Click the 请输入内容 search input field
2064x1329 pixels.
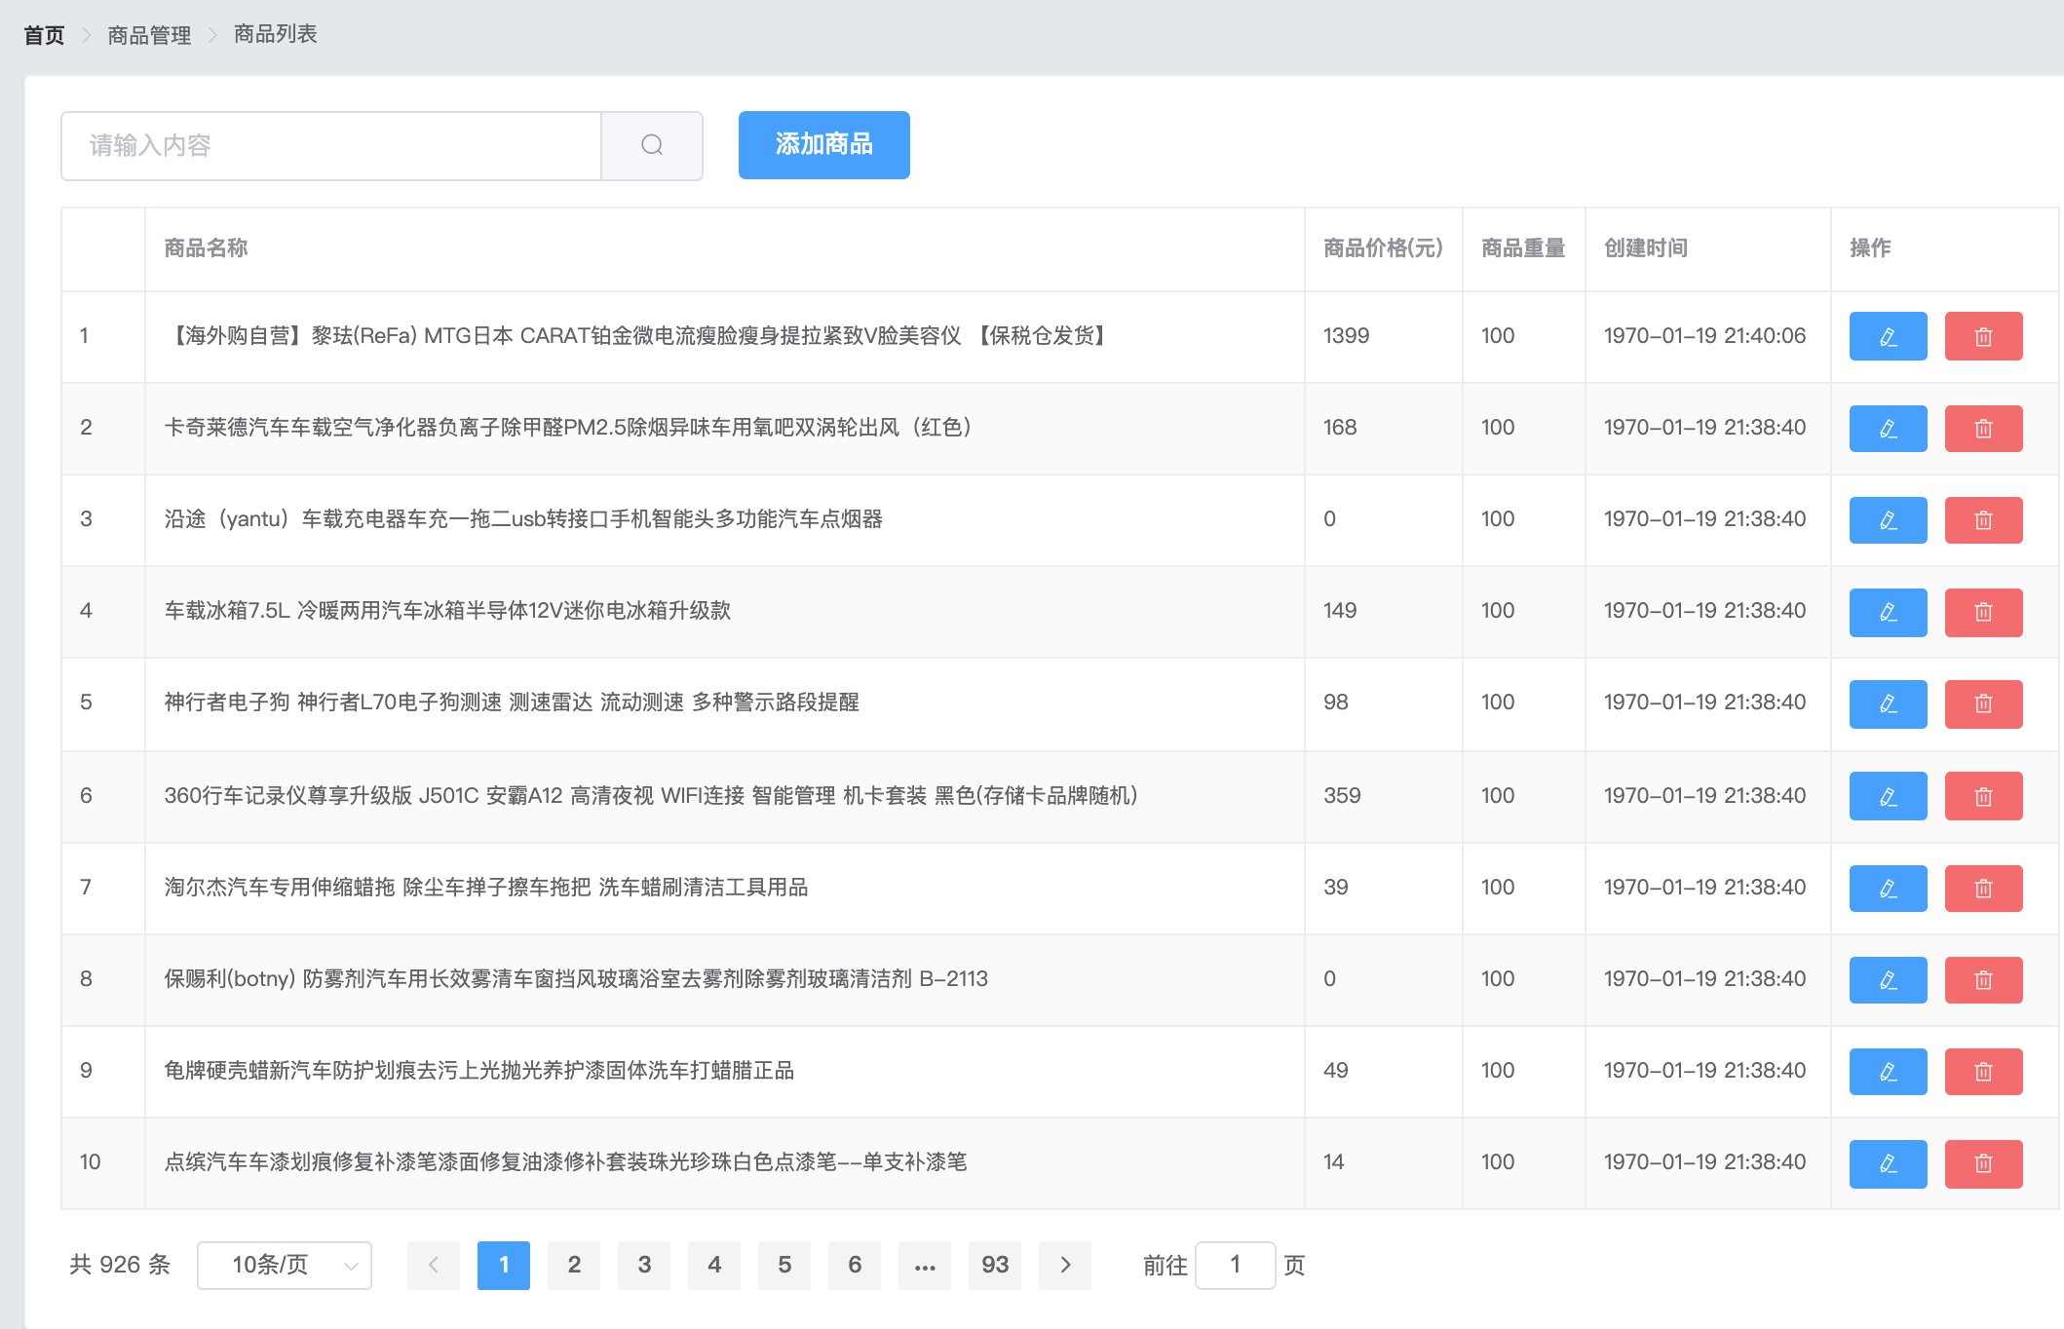pyautogui.click(x=331, y=145)
